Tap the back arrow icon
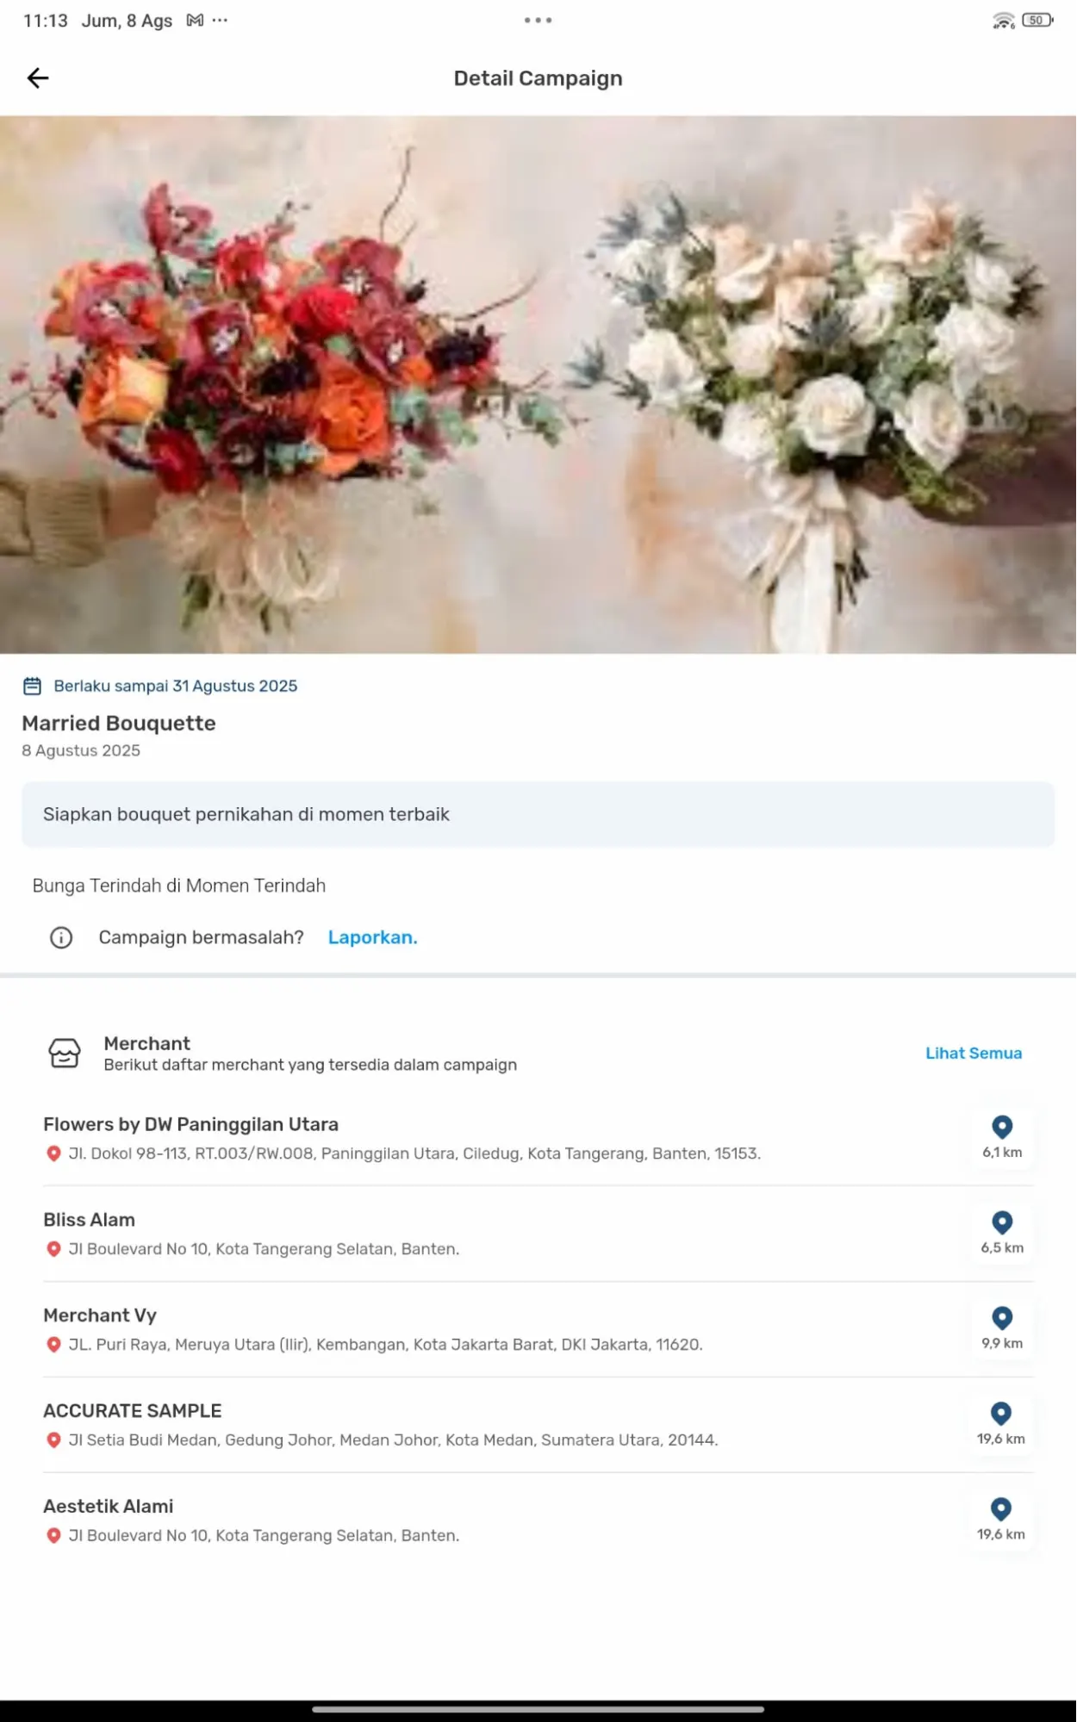The image size is (1077, 1722). pos(37,78)
